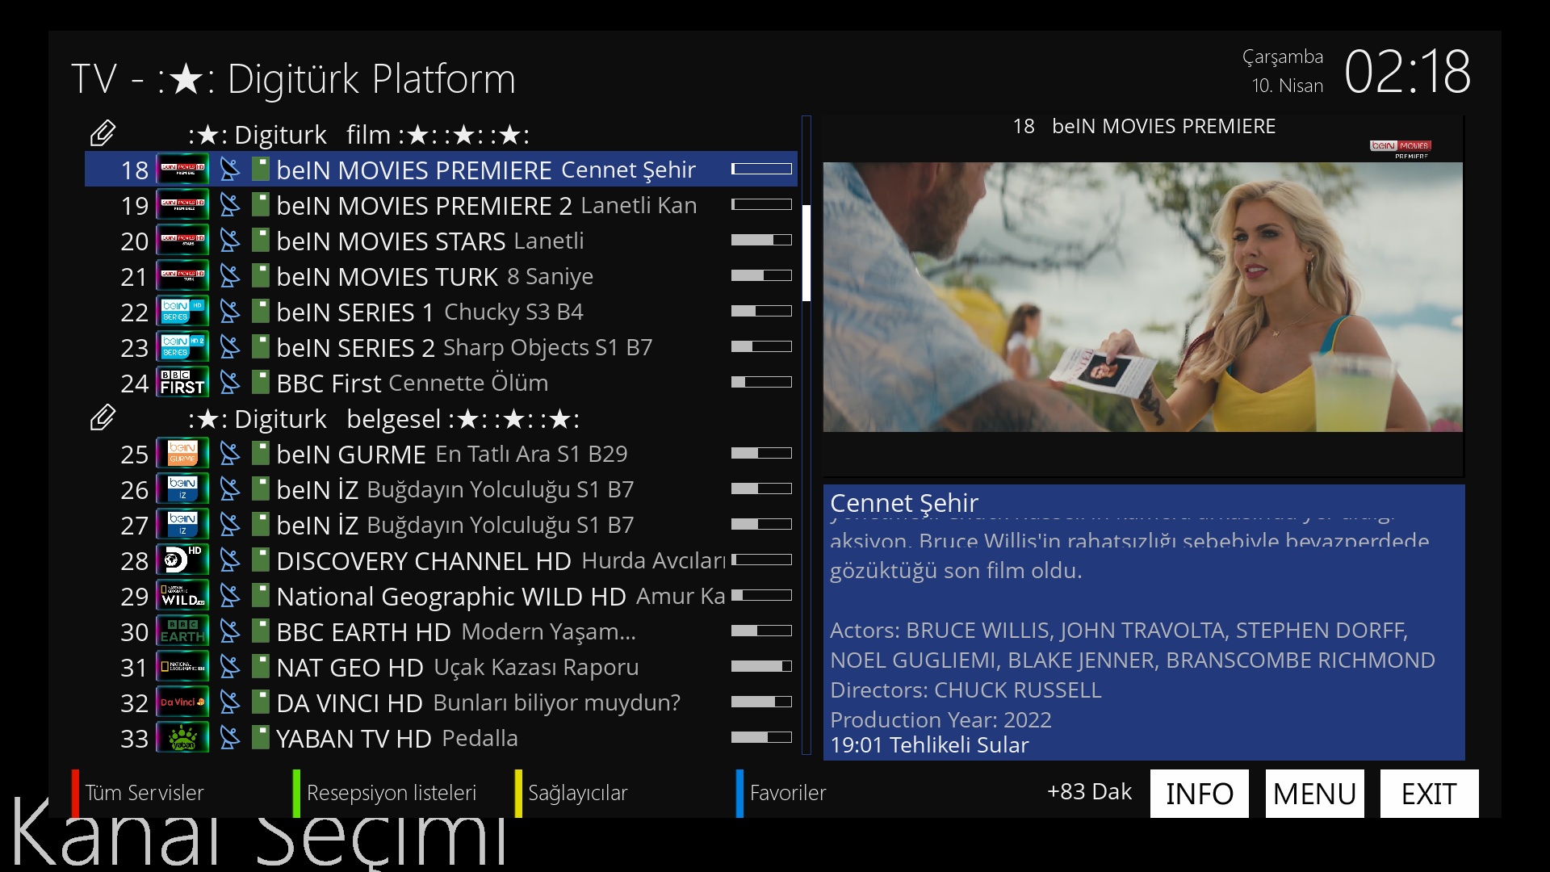Click the progress bar for DA VINCI HD
Screen dimensions: 1550x872
coord(761,702)
